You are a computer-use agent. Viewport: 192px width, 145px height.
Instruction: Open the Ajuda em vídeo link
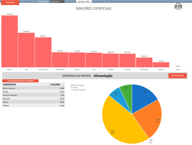(84, 1)
